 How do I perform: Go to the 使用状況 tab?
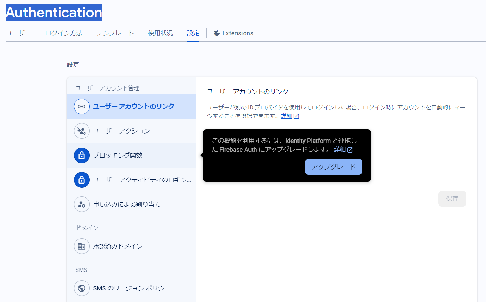160,33
